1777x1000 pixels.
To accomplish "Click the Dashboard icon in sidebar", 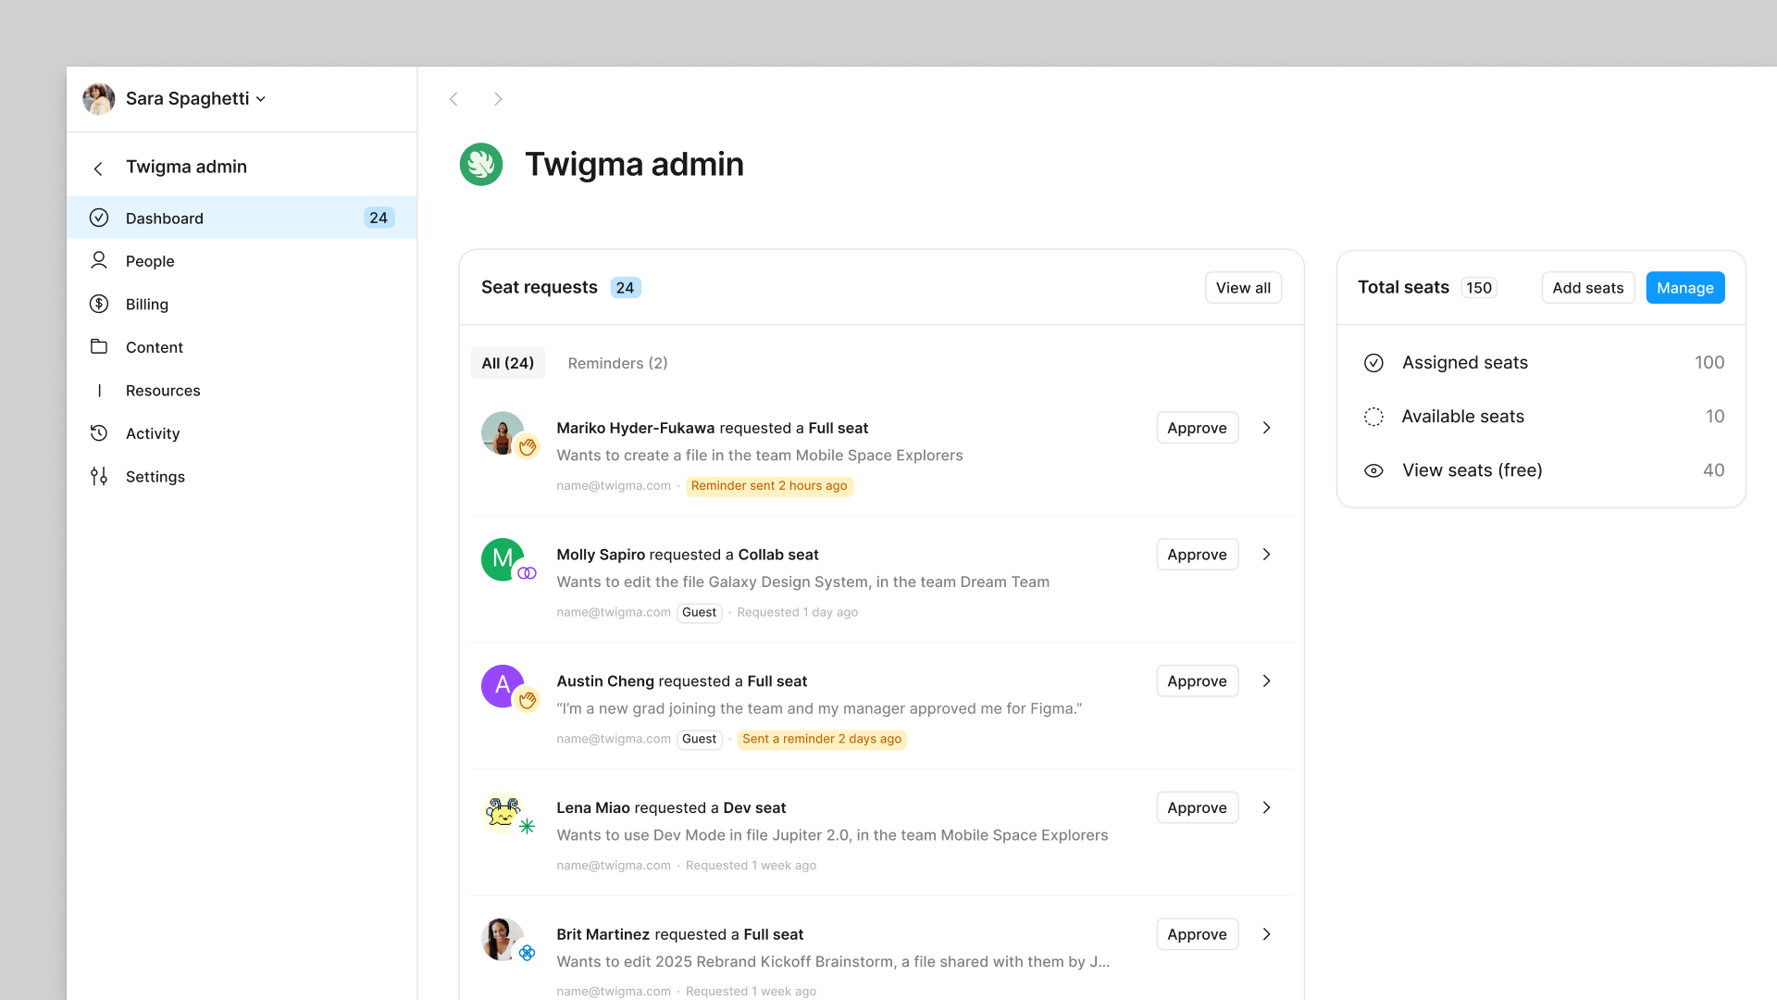I will click(100, 218).
